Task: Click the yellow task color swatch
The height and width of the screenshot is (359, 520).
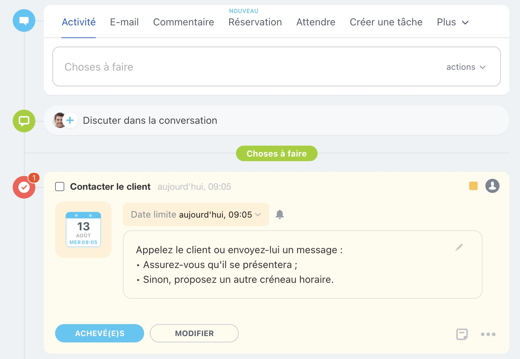Action: (473, 186)
